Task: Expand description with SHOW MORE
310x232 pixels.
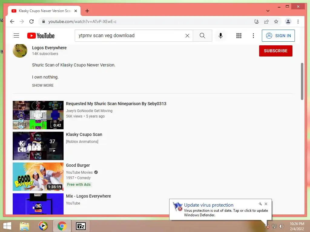Action: [43, 85]
